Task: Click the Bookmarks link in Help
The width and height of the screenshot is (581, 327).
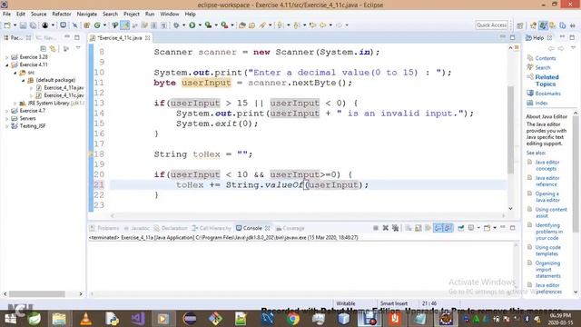Action: (547, 94)
